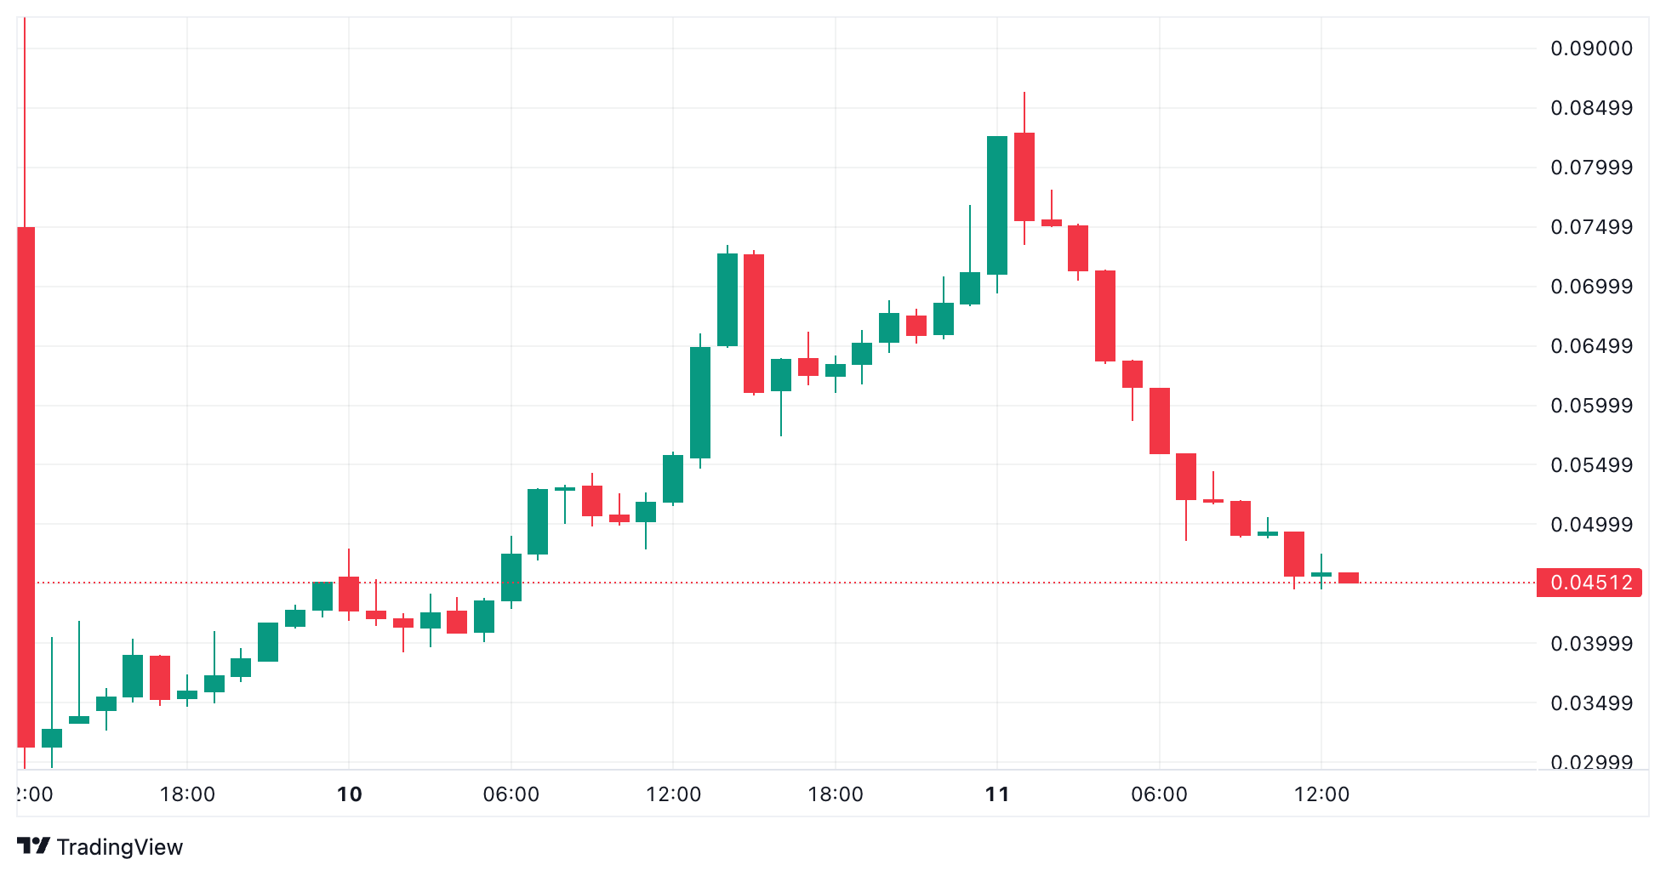This screenshot has width=1666, height=876.
Task: Click the red peak candle right after date 11
Action: [1024, 176]
